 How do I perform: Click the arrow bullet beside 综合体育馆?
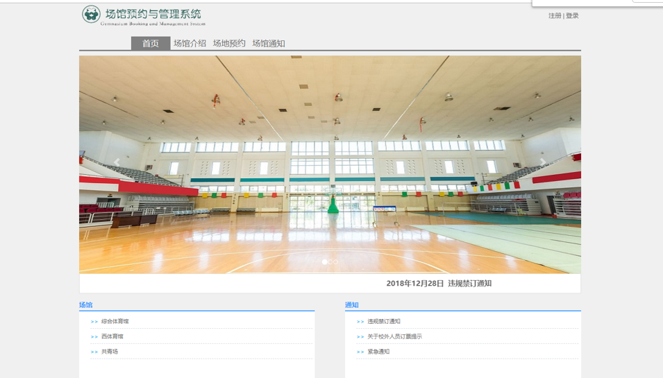(94, 322)
